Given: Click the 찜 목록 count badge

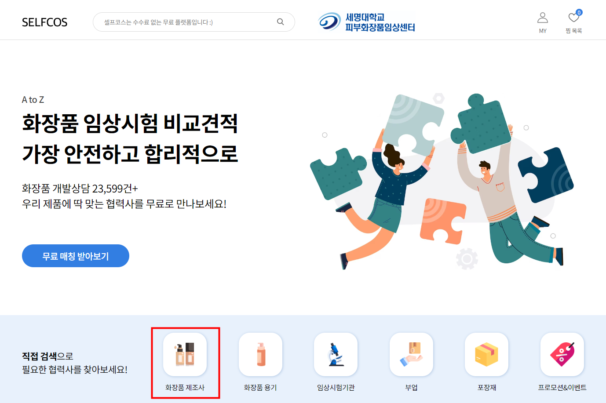Looking at the screenshot, I should point(579,12).
